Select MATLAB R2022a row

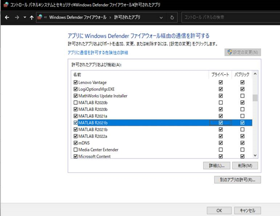162,136
